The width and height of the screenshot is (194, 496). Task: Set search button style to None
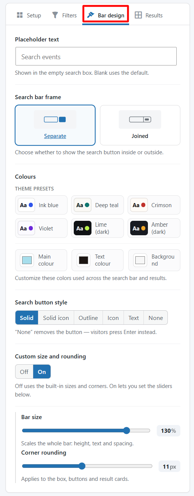156,318
